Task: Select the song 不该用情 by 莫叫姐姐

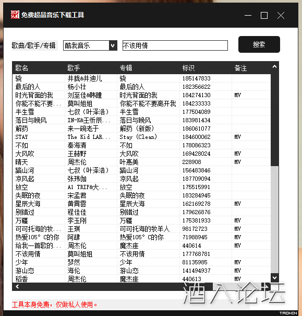Action: point(142,254)
